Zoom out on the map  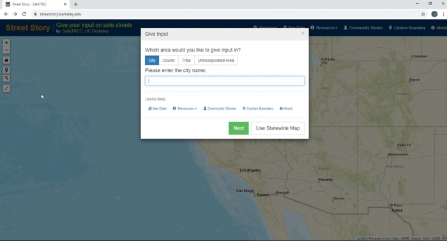[6, 50]
